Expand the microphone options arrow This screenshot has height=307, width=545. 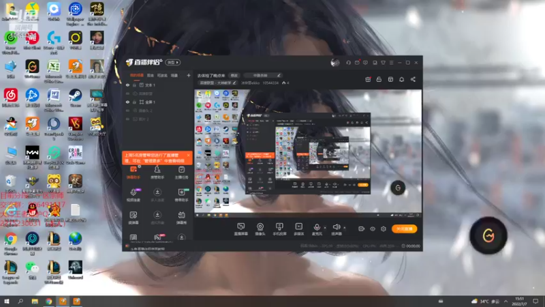point(325,228)
